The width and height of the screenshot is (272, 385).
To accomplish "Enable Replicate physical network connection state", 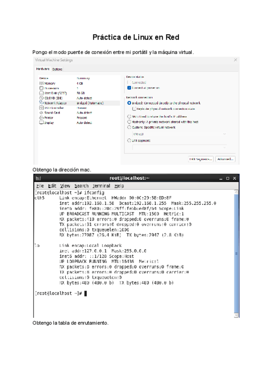I will click(x=134, y=109).
